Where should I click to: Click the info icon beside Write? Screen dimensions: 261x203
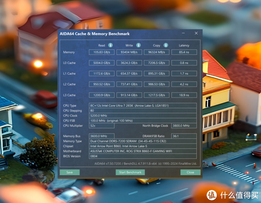pos(138,45)
